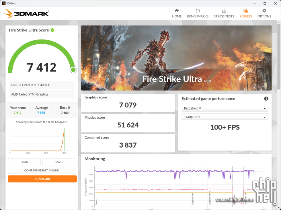281x210 pixels.
Task: Click the SAVE button
Action: tap(58, 162)
